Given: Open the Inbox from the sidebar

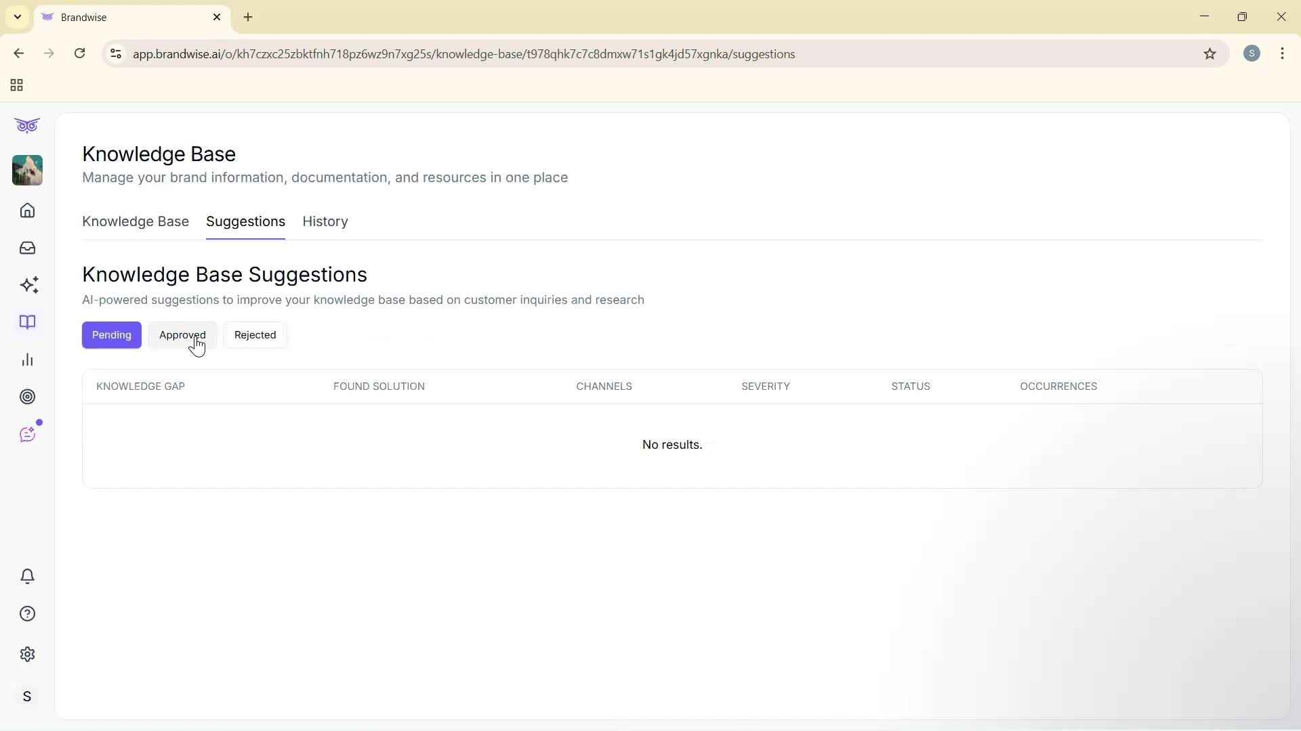Looking at the screenshot, I should click(27, 248).
